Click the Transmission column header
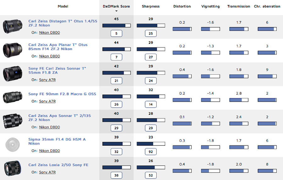 pos(239,6)
